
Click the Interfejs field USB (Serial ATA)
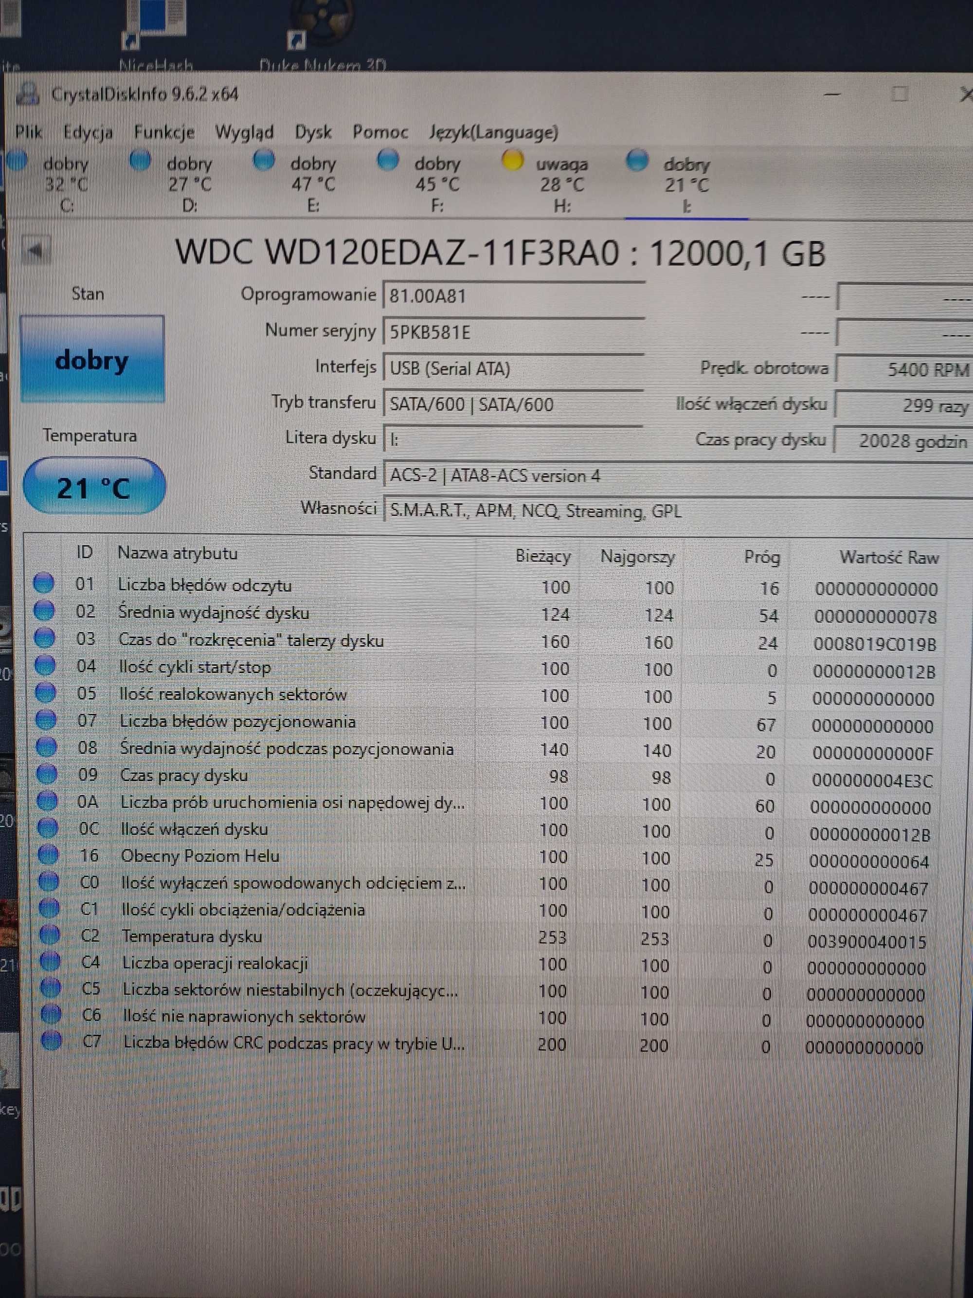(x=514, y=368)
